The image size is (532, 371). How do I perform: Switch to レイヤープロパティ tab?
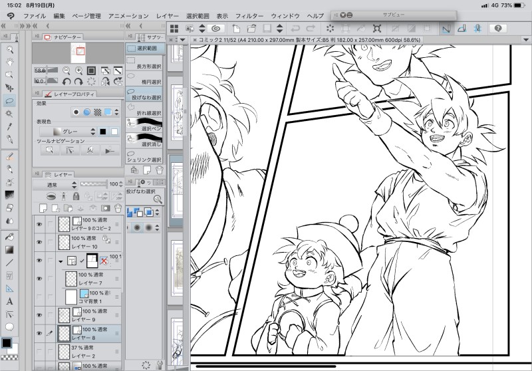70,94
